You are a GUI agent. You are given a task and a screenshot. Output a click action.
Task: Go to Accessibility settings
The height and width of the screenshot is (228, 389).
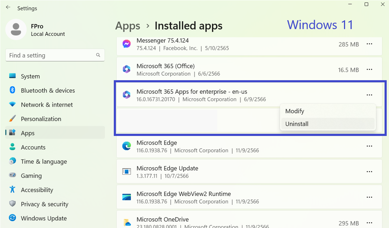37,190
